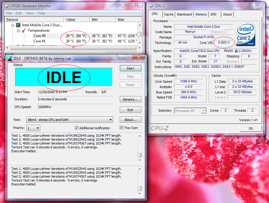Viewport: 269px width, 203px height.
Task: Click the Duration field showing 5 minutes 6 seconds
Action: tap(75, 99)
